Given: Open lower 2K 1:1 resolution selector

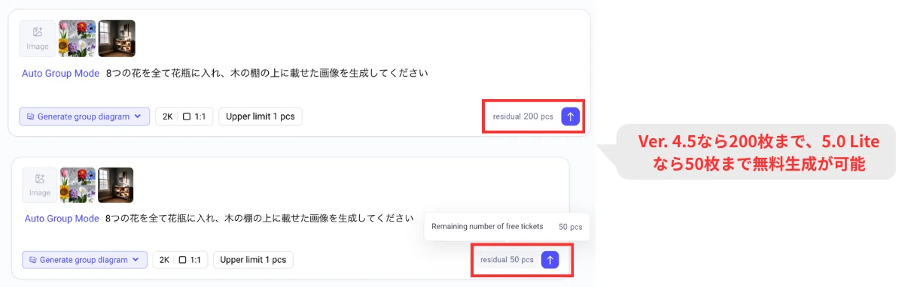Looking at the screenshot, I should pos(180,259).
